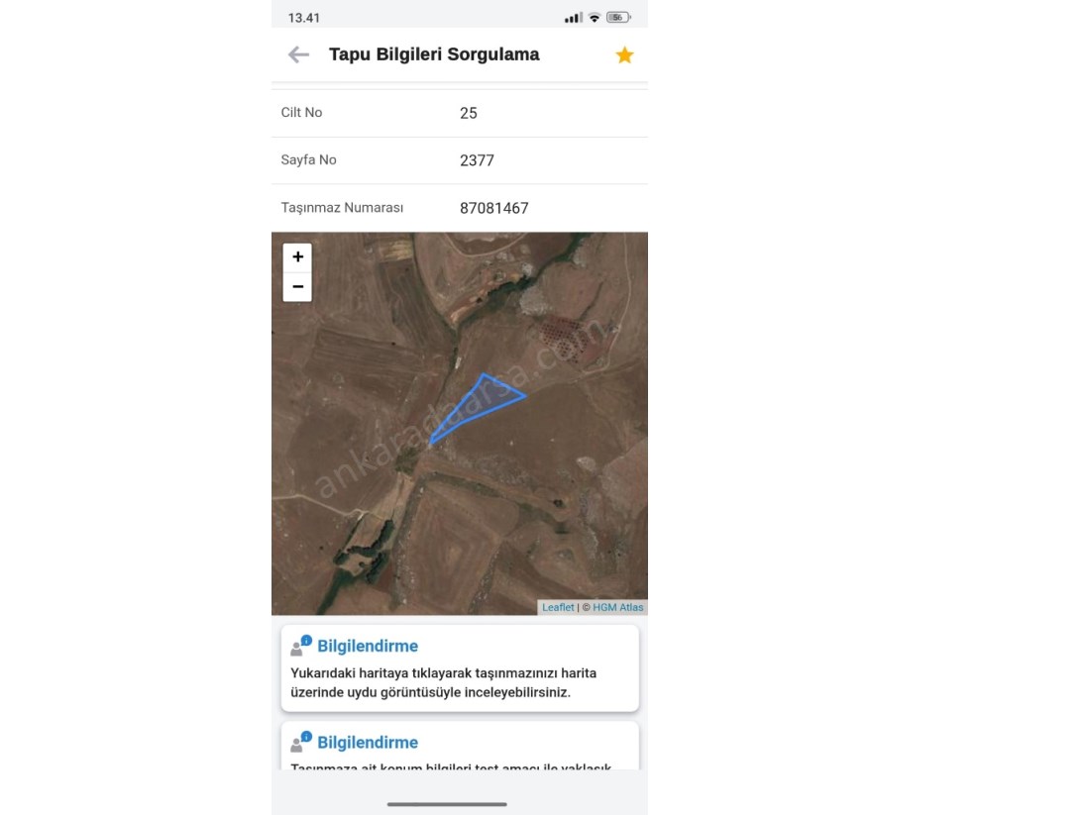Tap the second Bilgilendirme heading
The image size is (1087, 815).
tap(368, 743)
